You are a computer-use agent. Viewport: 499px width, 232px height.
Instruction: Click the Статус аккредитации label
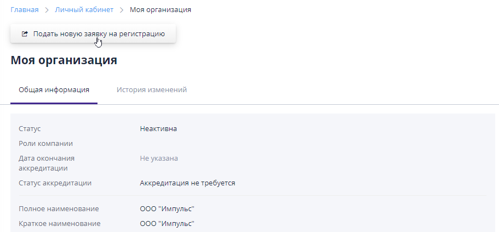pyautogui.click(x=55, y=183)
